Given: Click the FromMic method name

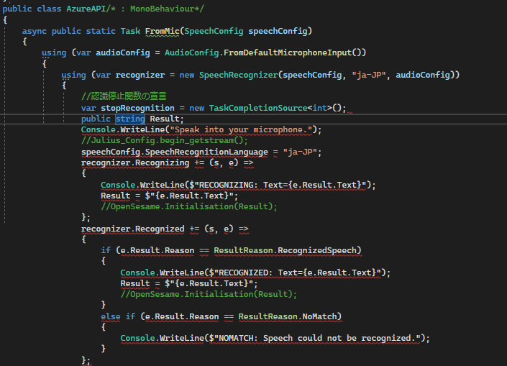Looking at the screenshot, I should pos(162,31).
